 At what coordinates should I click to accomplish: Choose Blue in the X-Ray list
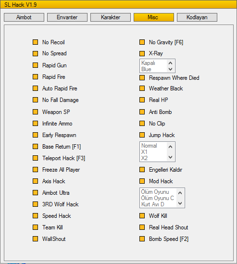[x=146, y=69]
